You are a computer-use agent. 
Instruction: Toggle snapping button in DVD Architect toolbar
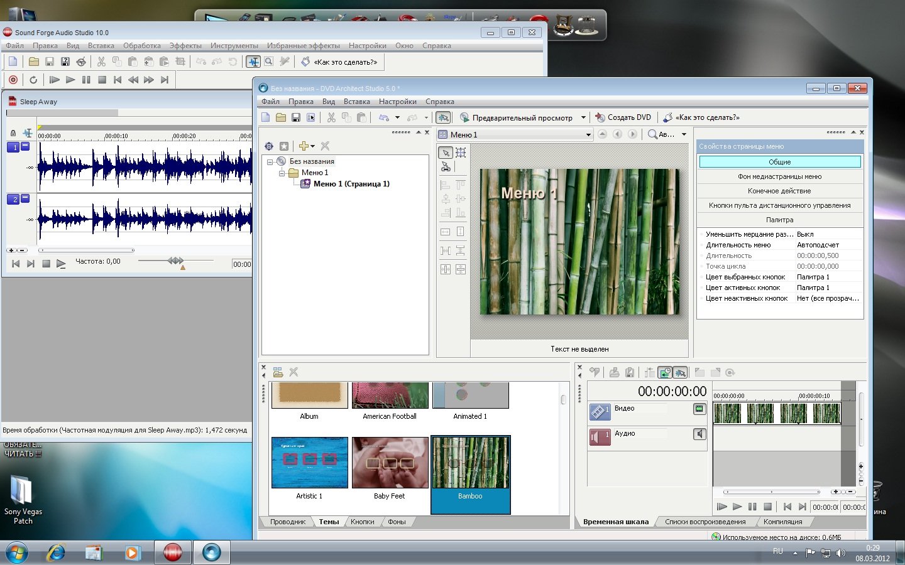(443, 117)
